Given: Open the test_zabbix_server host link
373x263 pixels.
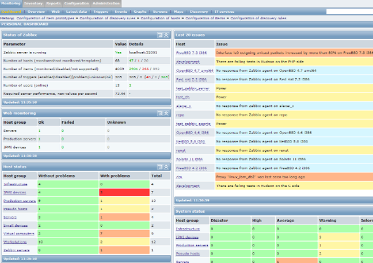Looking at the screenshot, I should 193,89.
